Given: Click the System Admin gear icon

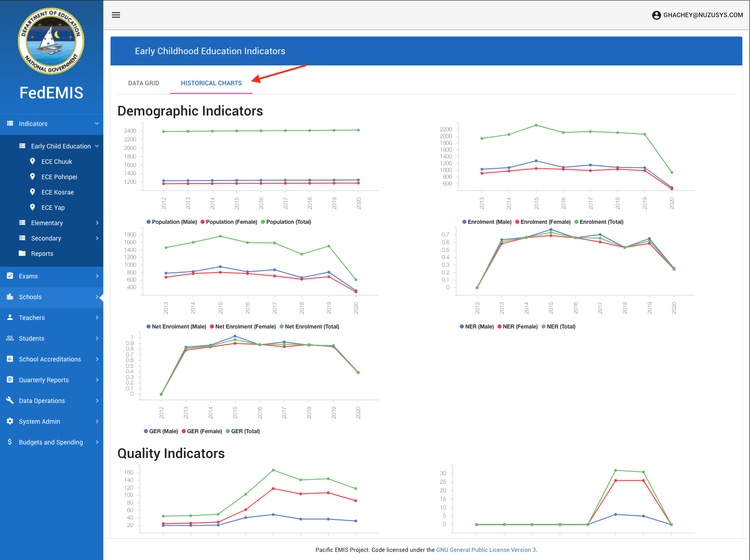Looking at the screenshot, I should [x=10, y=421].
